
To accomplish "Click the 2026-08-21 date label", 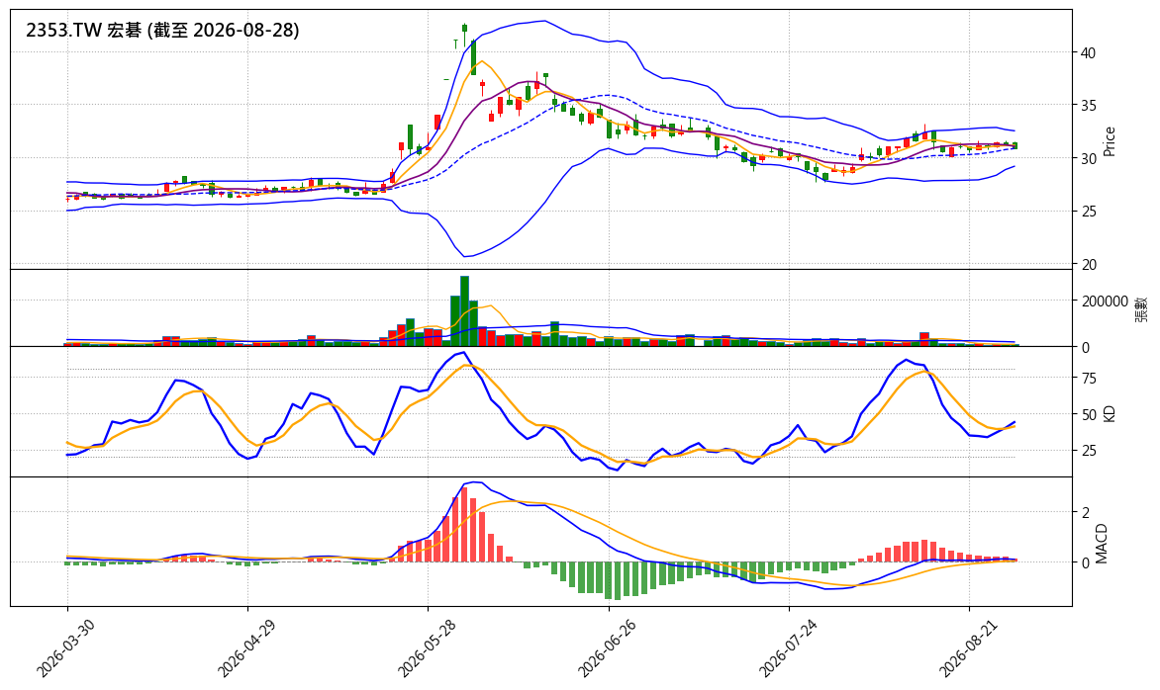I will (x=968, y=647).
